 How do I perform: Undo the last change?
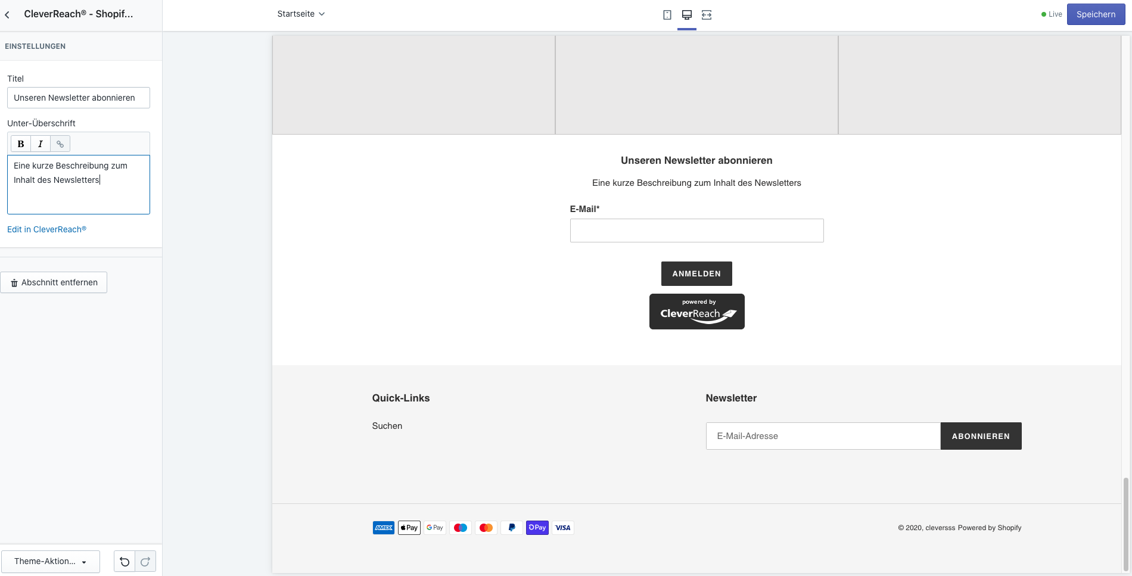(125, 561)
